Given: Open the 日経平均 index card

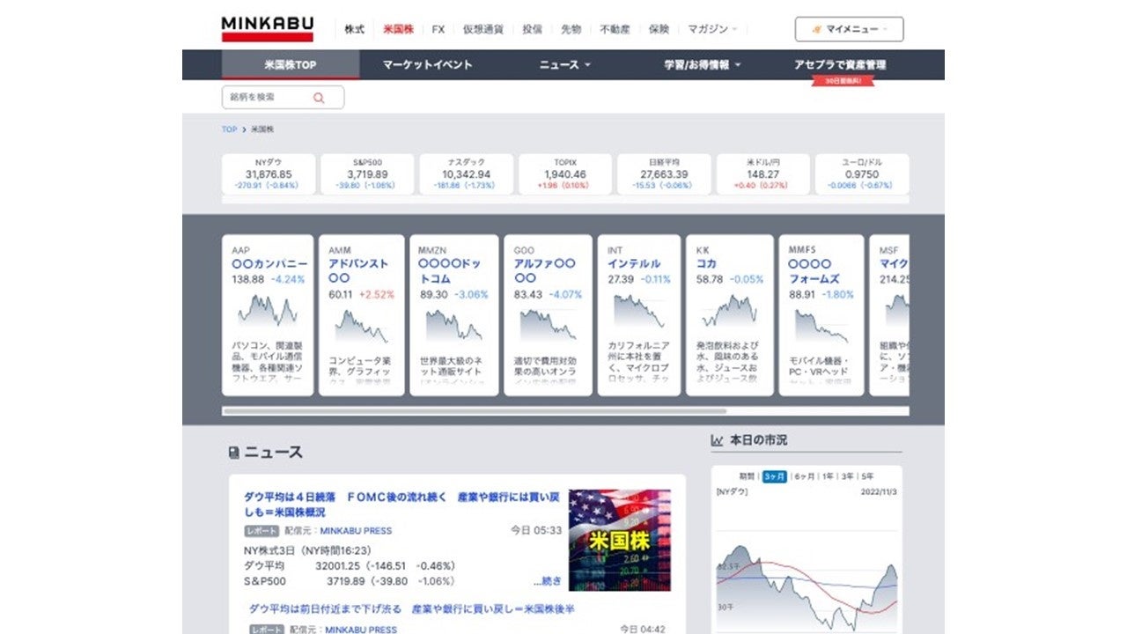Looking at the screenshot, I should [664, 174].
